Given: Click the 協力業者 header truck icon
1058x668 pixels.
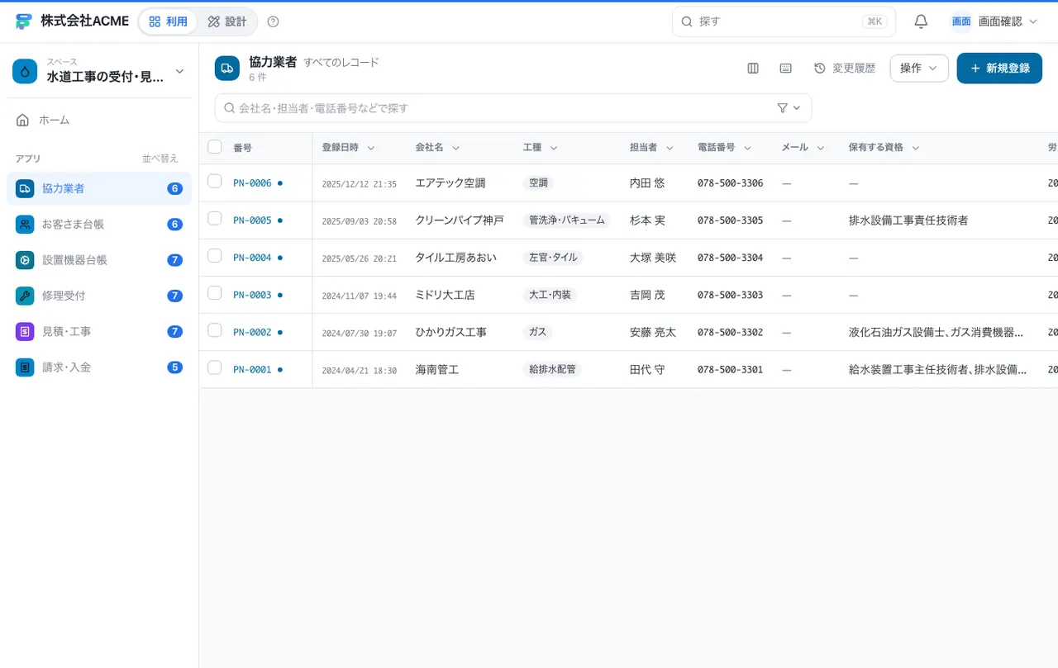Looking at the screenshot, I should click(x=227, y=69).
